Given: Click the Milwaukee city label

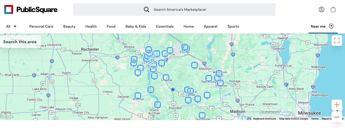Looking at the screenshot, I should (309, 113).
